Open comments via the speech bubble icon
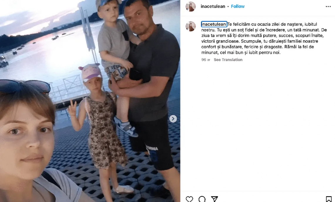Image resolution: width=335 pixels, height=202 pixels. point(202,199)
